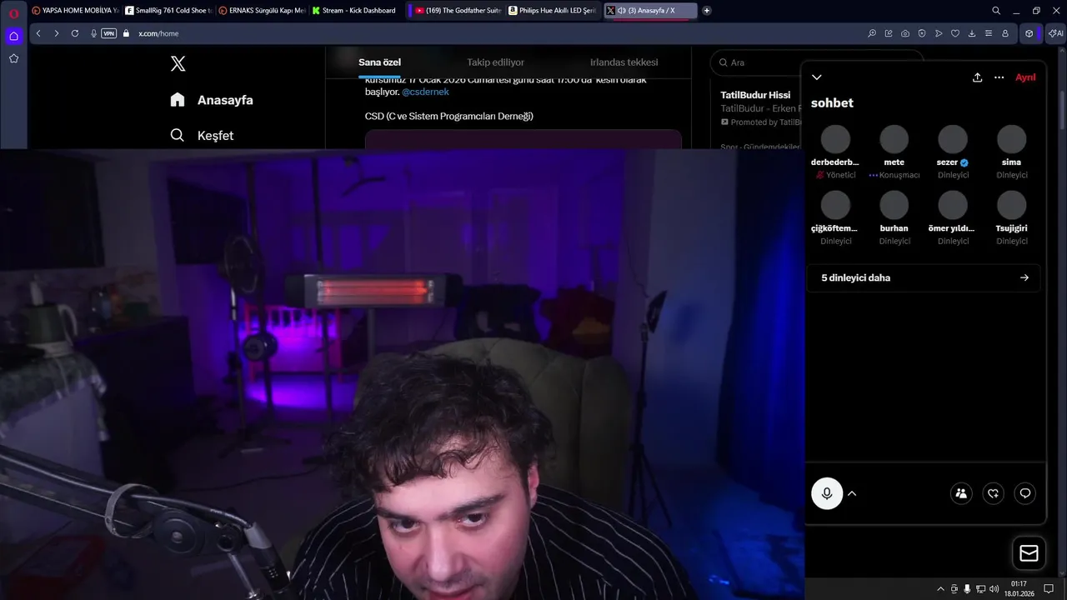Click Ayrıl to leave the space
The height and width of the screenshot is (600, 1067).
pyautogui.click(x=1025, y=77)
